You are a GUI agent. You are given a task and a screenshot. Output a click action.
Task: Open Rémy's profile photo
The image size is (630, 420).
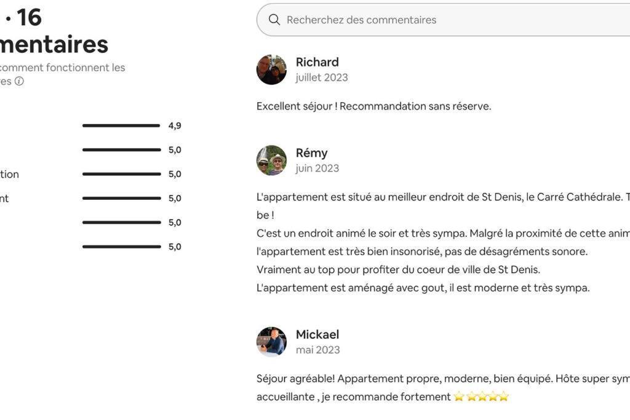(271, 160)
